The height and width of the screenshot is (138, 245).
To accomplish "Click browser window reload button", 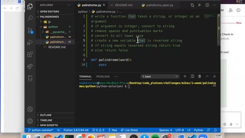I will (x=17, y=8).
